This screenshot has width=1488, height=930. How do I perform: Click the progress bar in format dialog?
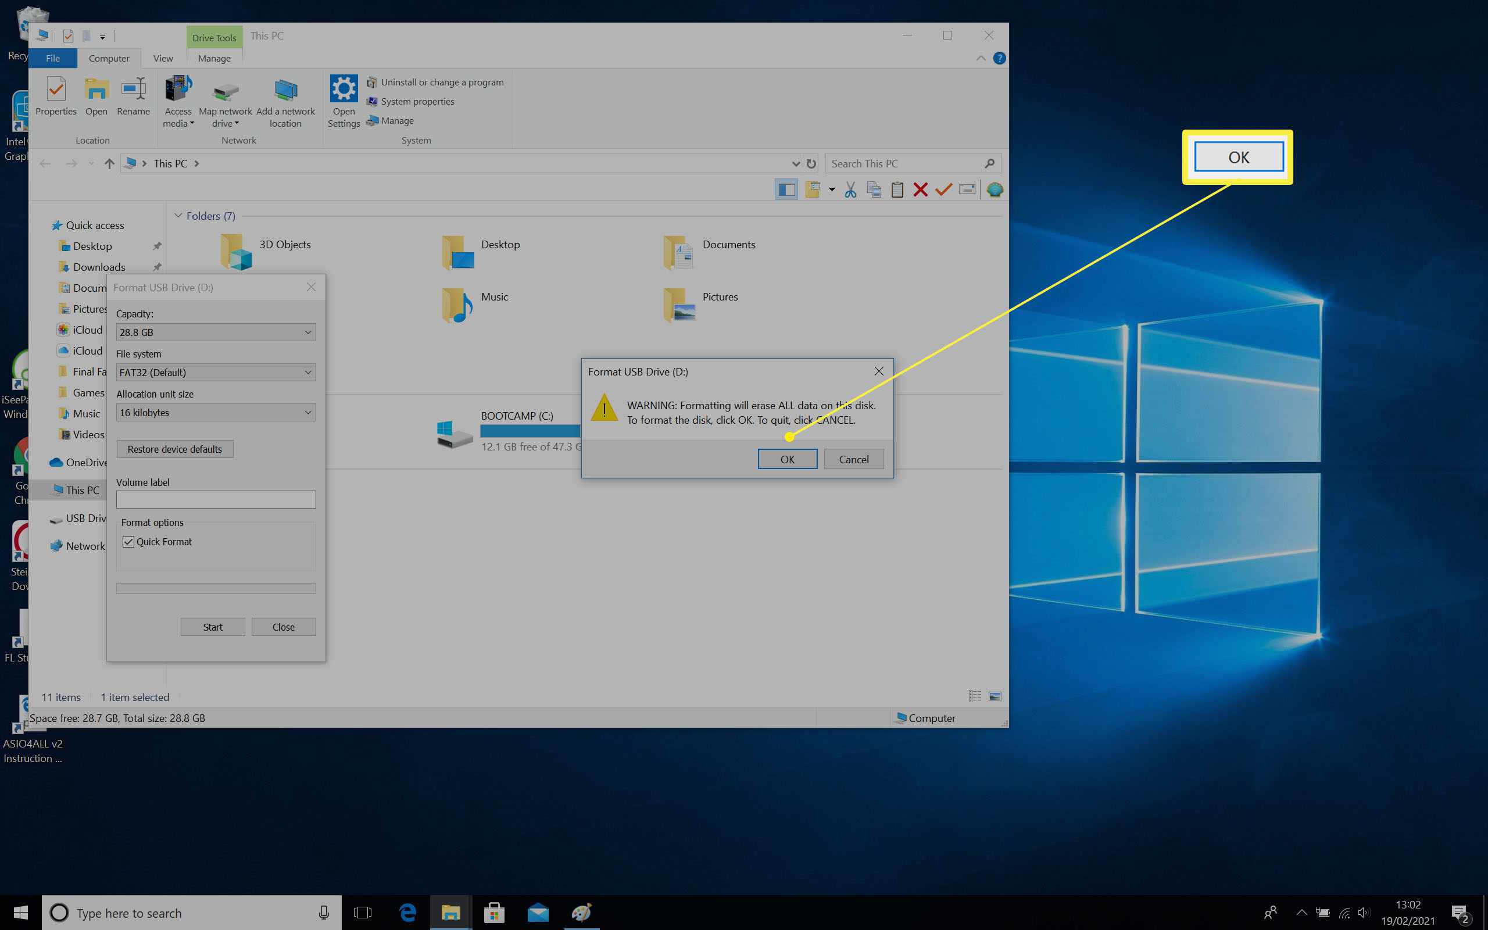[215, 587]
